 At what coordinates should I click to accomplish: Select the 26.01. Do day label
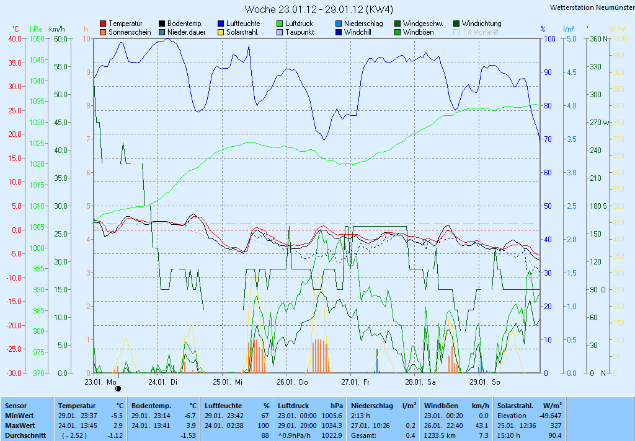[x=293, y=382]
